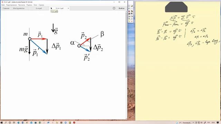Viewport: 221px width, 124px height.
Task: Switch to the 10-4.pdf document tab
Action: [x=39, y=8]
